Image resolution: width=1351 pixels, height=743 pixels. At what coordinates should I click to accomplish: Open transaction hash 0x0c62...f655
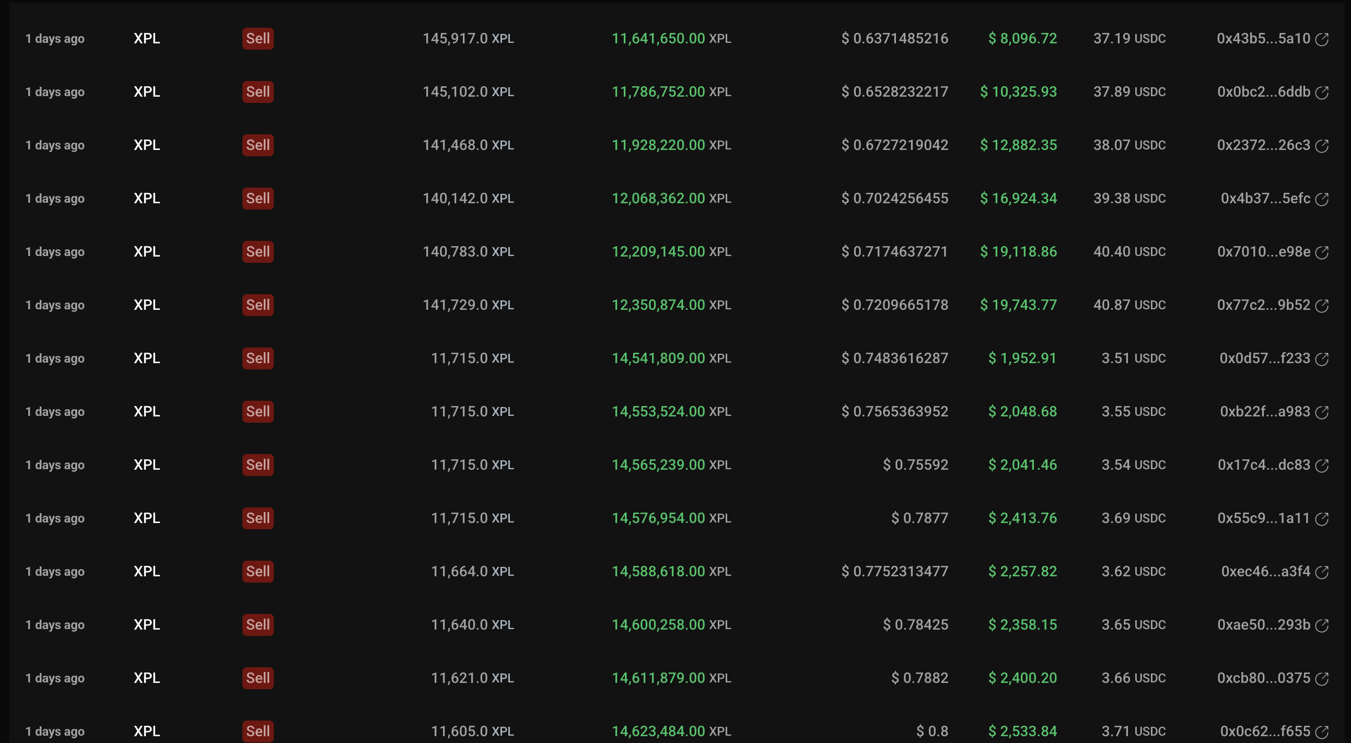[x=1264, y=731]
